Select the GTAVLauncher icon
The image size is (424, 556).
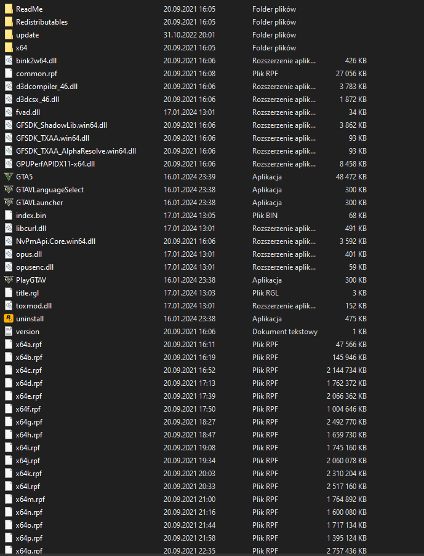(10, 203)
